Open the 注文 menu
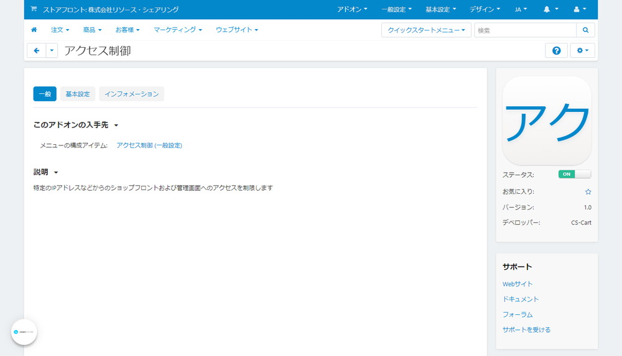Image resolution: width=622 pixels, height=356 pixels. click(x=60, y=30)
